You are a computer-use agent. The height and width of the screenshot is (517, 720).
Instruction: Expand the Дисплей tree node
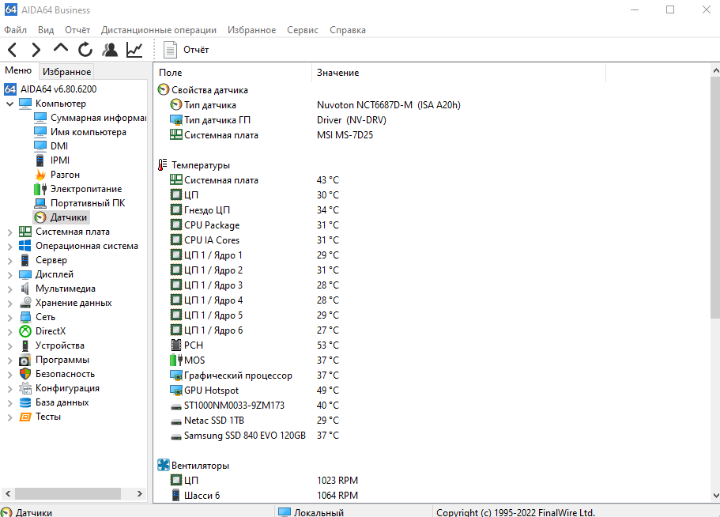[9, 275]
